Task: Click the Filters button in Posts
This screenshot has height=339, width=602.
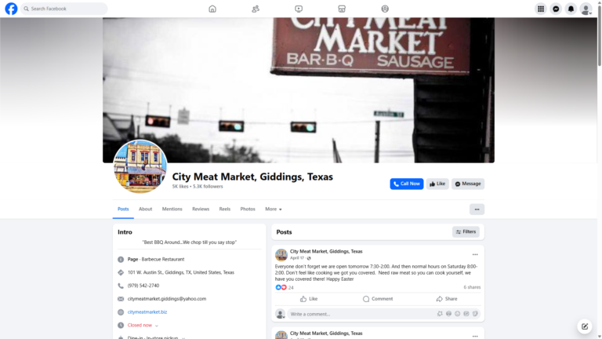Action: click(x=466, y=231)
